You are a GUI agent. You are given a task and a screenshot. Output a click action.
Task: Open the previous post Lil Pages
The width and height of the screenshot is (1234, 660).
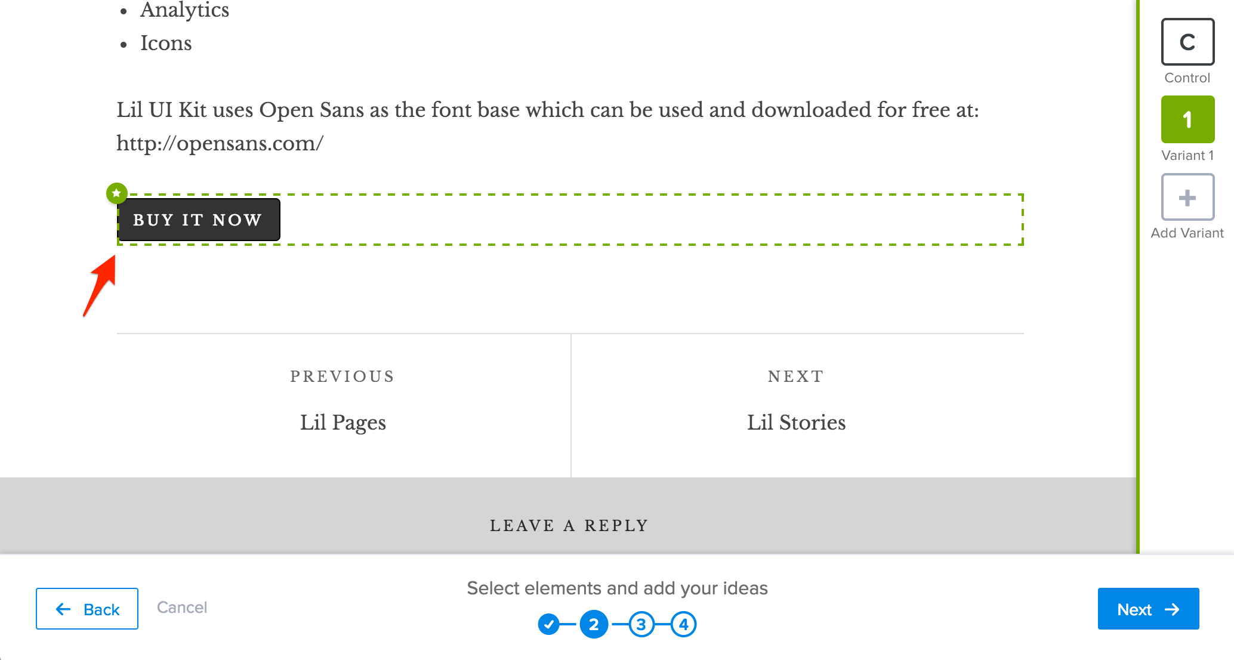(343, 422)
